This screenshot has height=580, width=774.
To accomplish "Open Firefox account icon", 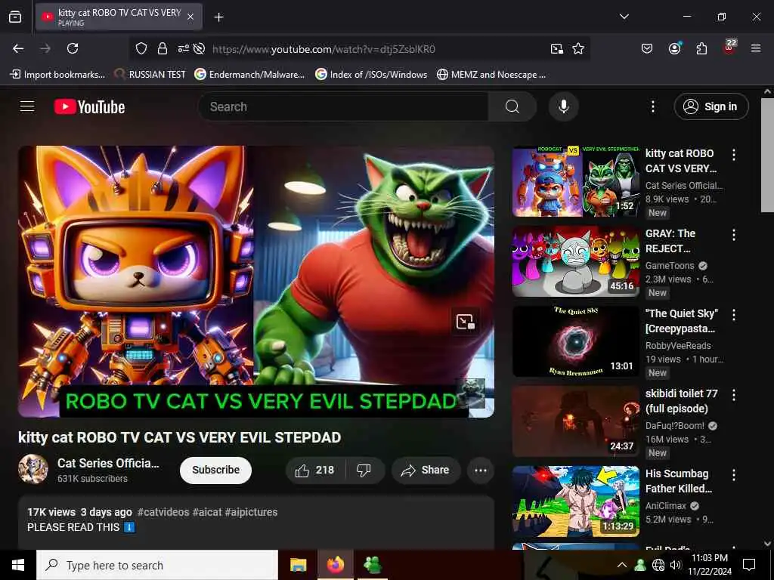I will click(674, 48).
